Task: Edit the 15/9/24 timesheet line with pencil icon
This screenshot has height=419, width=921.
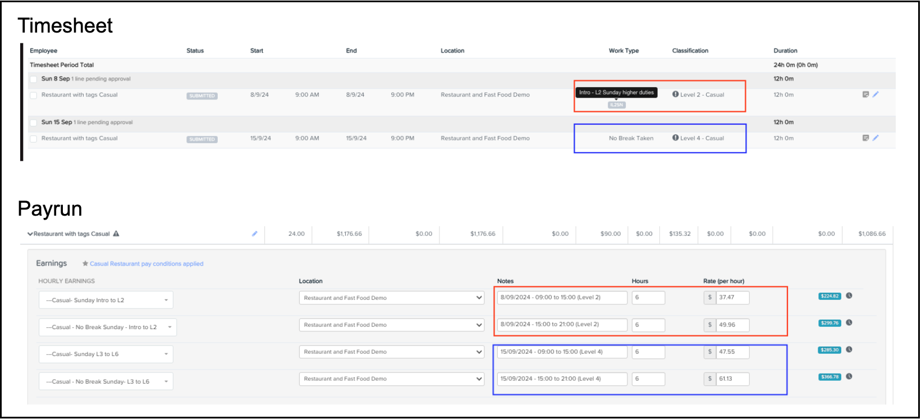Action: 876,138
